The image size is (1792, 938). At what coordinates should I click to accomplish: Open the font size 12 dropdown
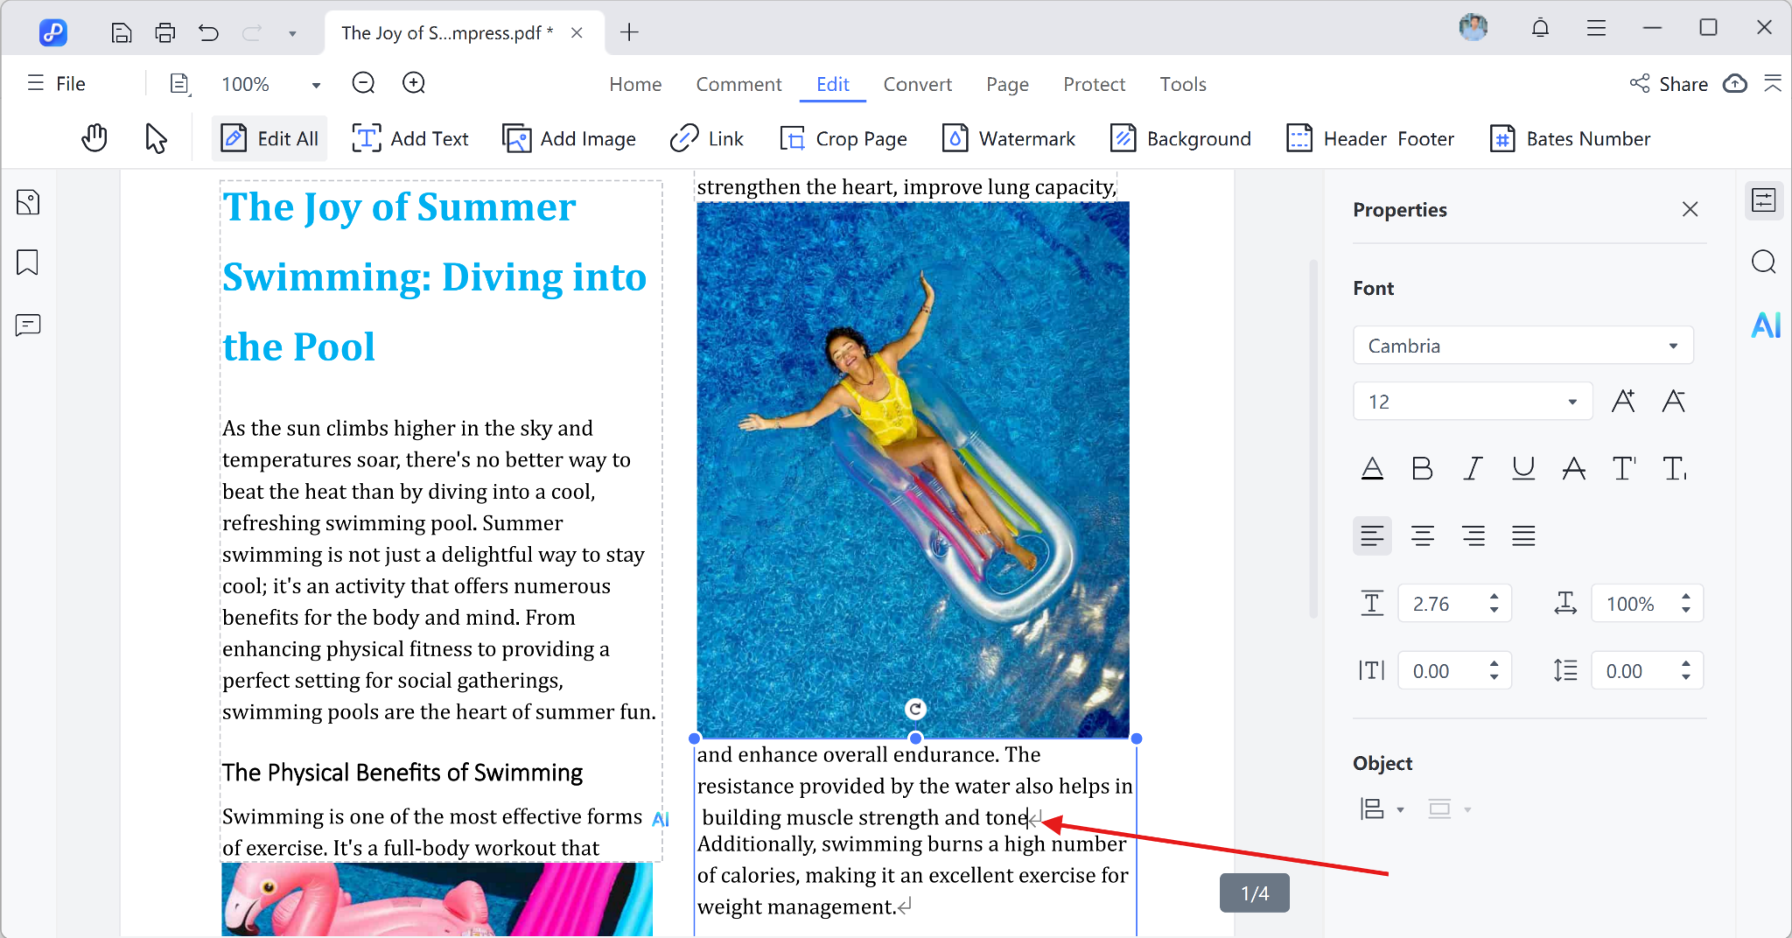point(1571,402)
